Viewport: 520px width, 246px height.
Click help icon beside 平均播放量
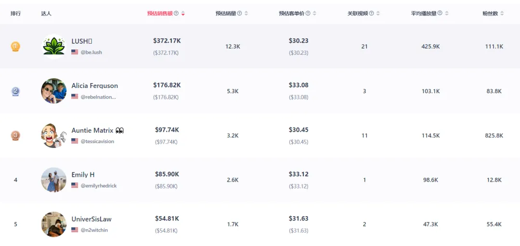[440, 13]
